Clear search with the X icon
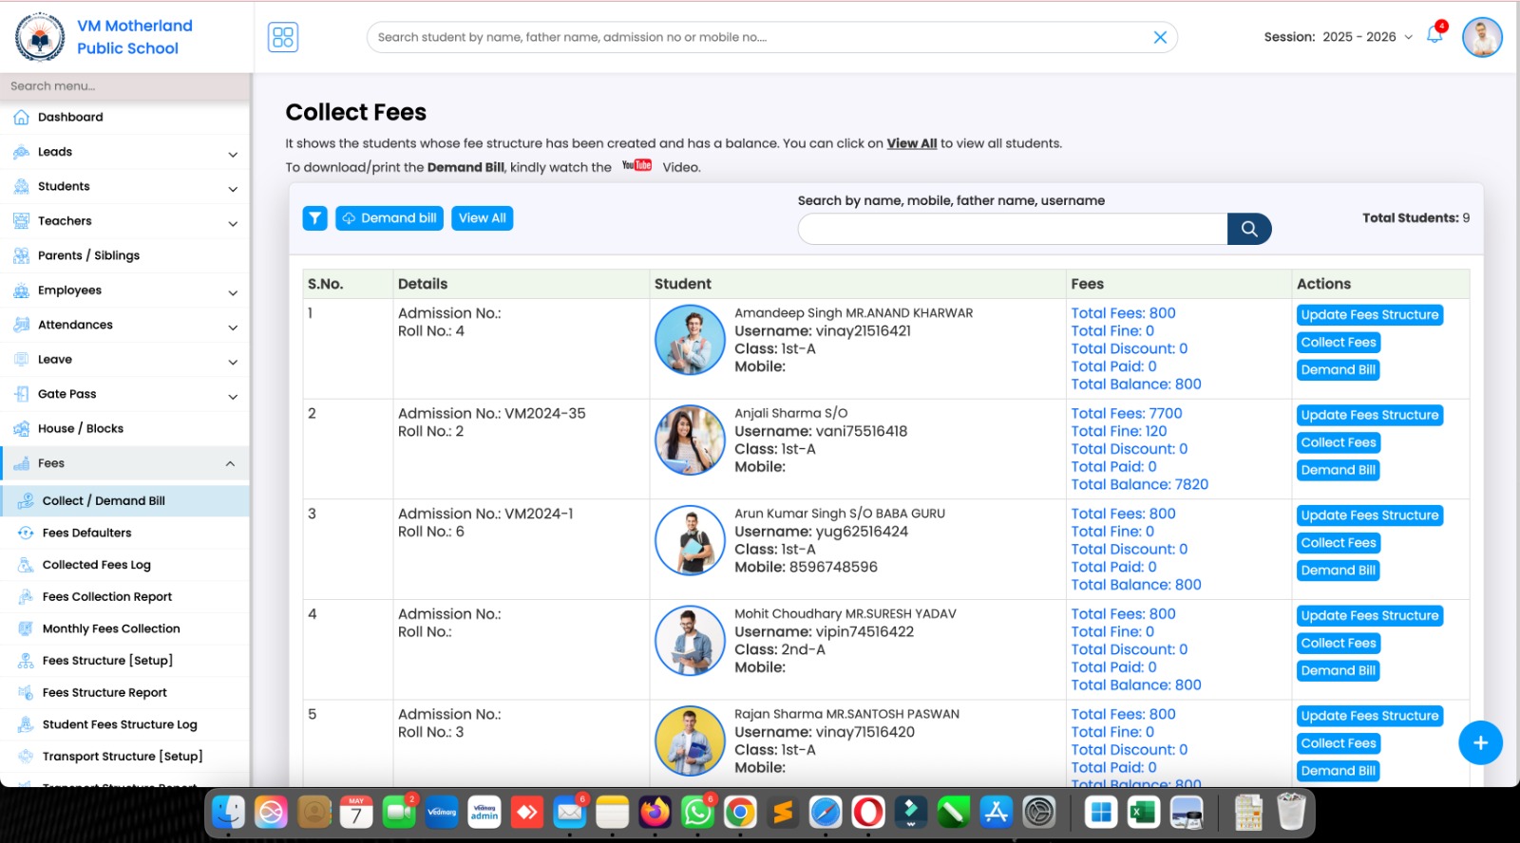The height and width of the screenshot is (843, 1520). (1160, 37)
